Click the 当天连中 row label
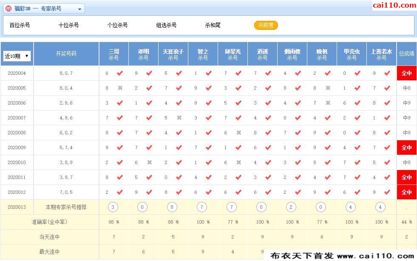 point(49,237)
